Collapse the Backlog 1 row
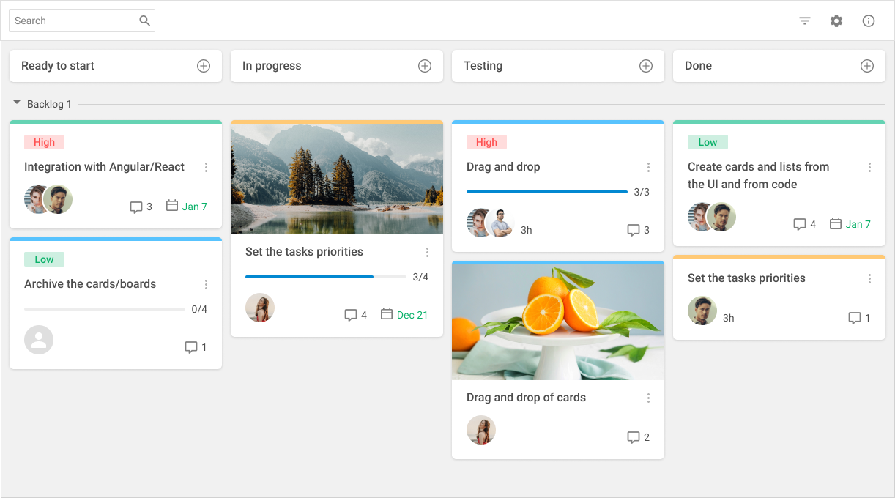Viewport: 895px width, 498px height. click(17, 103)
